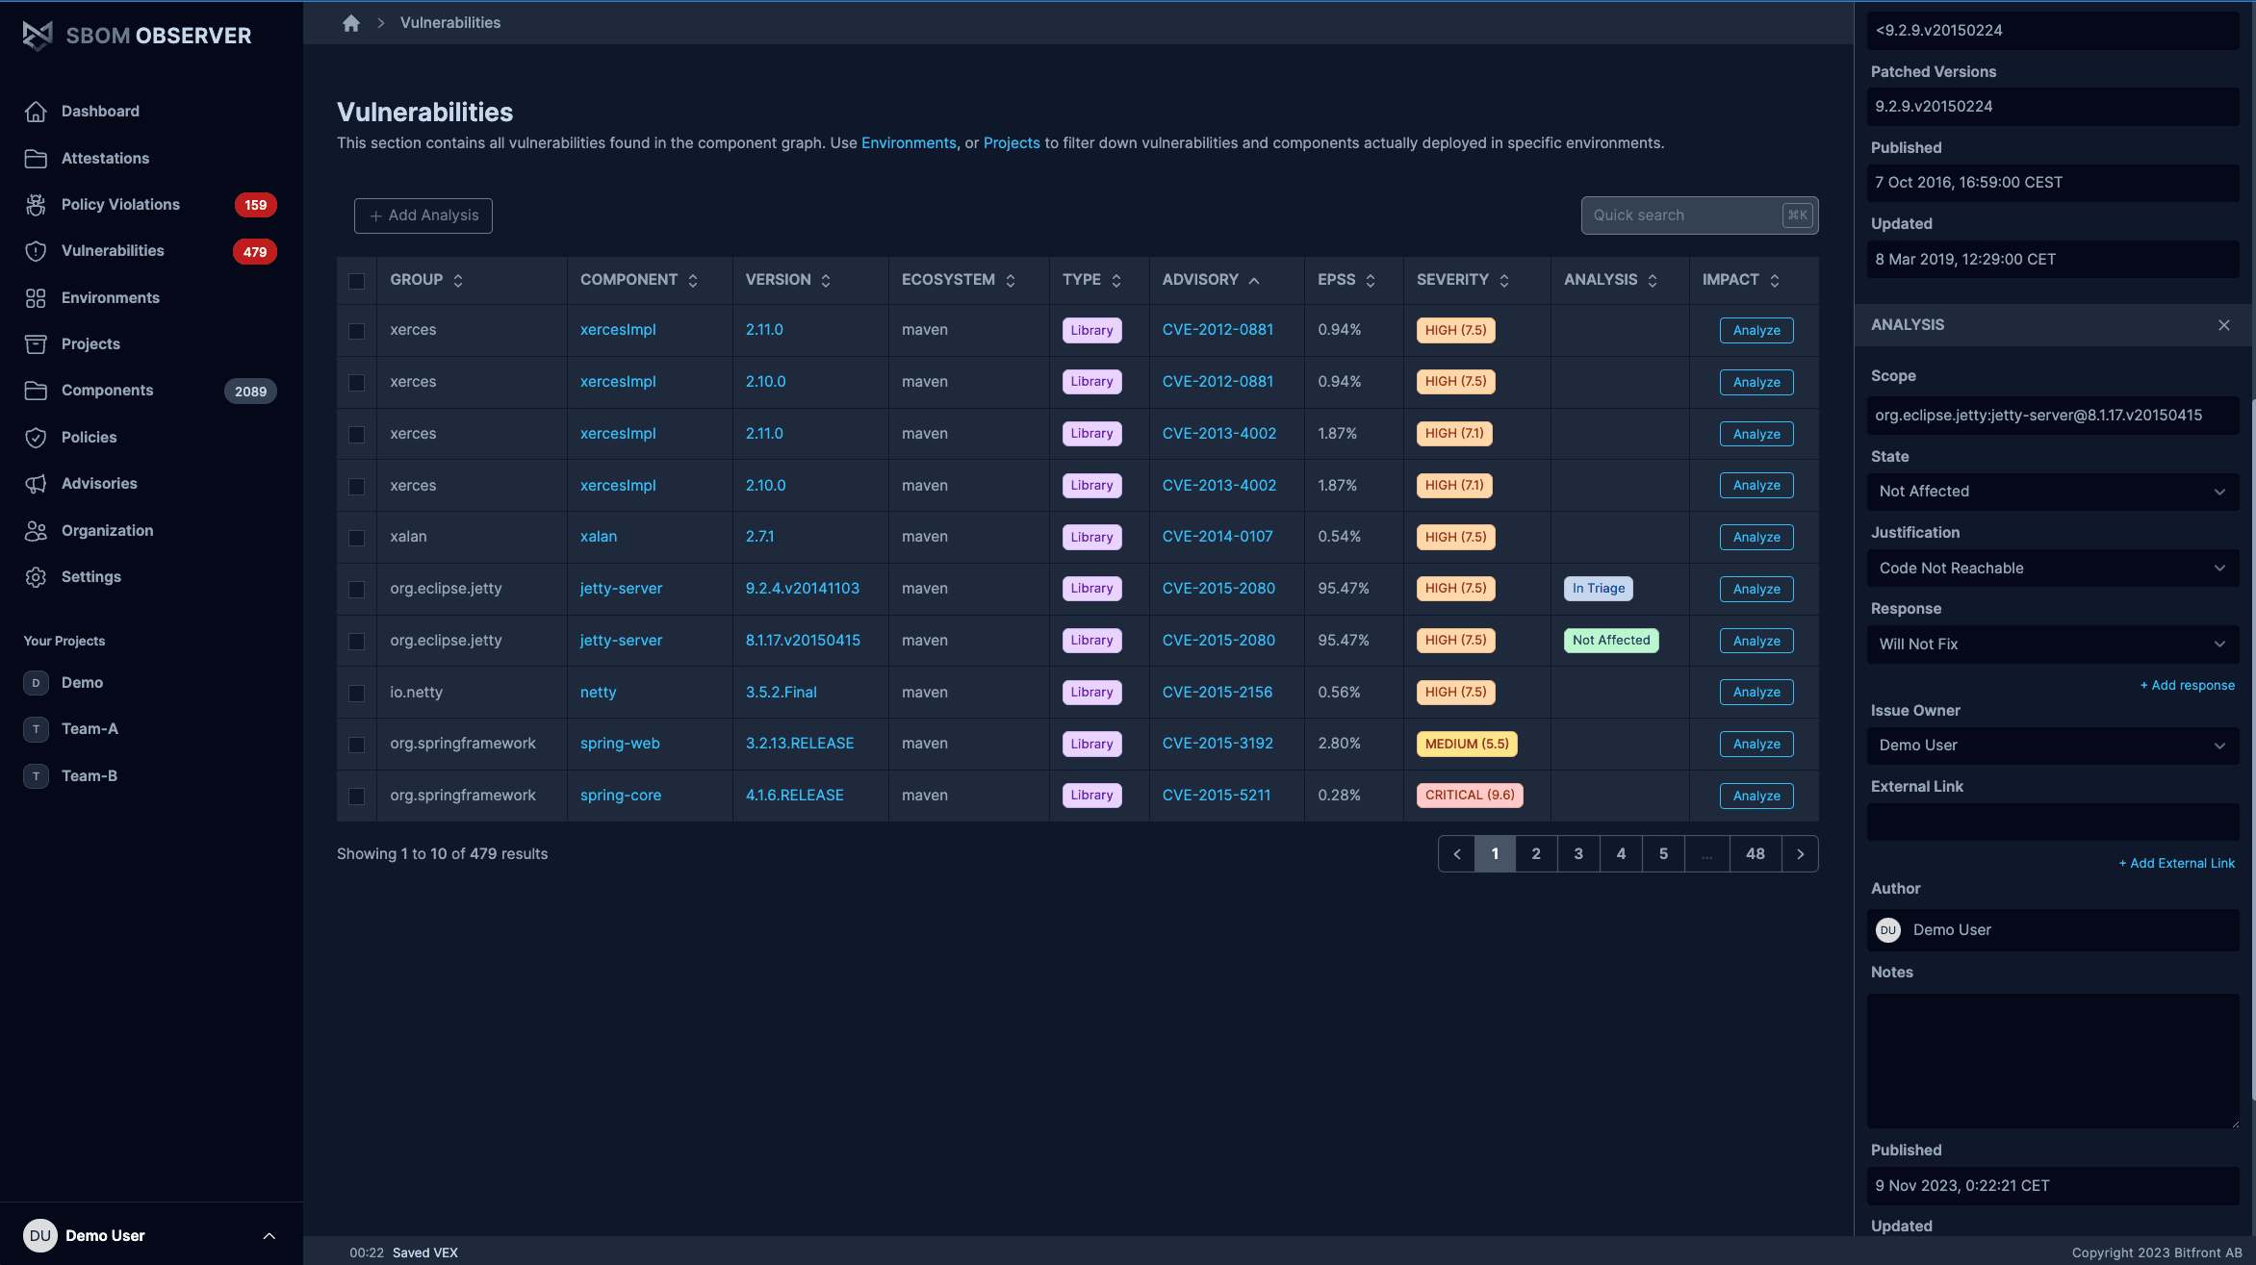Go to the next results page arrow
Screen dimensions: 2256x1265
[1800, 854]
